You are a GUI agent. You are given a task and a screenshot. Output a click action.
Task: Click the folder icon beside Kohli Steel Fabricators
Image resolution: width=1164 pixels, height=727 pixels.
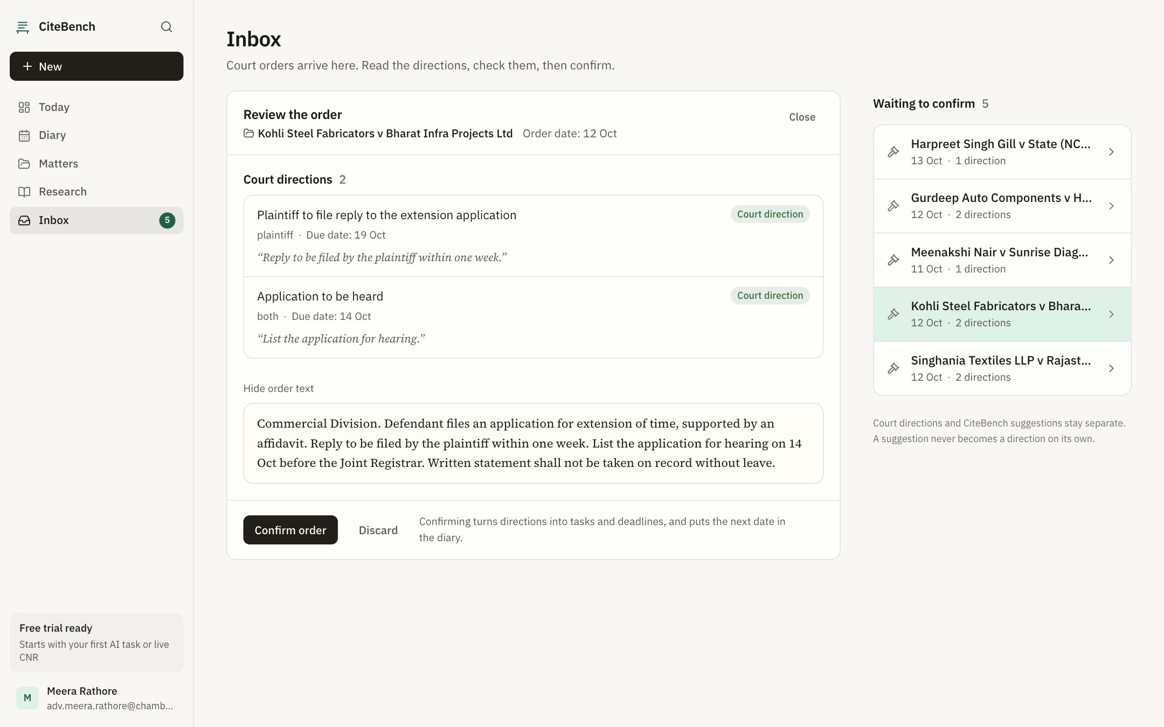tap(248, 133)
